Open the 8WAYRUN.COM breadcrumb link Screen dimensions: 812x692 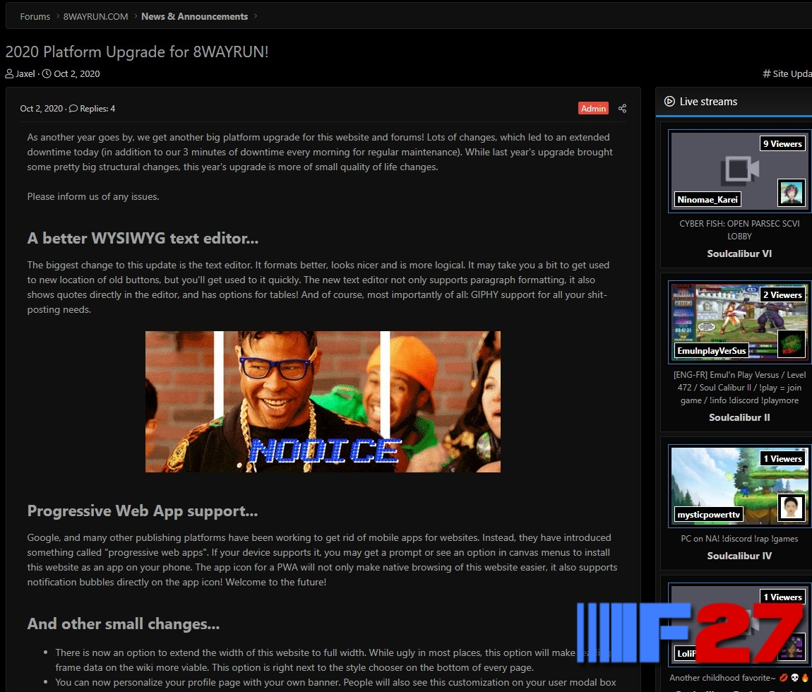click(x=95, y=16)
